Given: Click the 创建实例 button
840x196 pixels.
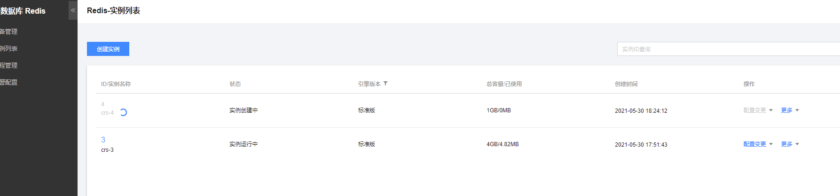Looking at the screenshot, I should click(108, 49).
